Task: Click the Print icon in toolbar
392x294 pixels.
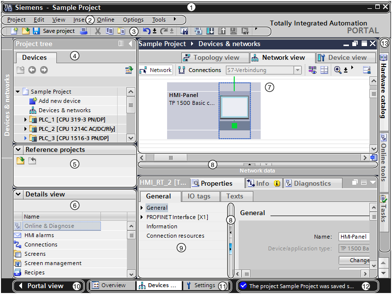Action: click(84, 31)
